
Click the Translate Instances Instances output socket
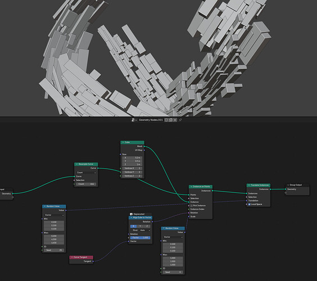pyautogui.click(x=270, y=189)
